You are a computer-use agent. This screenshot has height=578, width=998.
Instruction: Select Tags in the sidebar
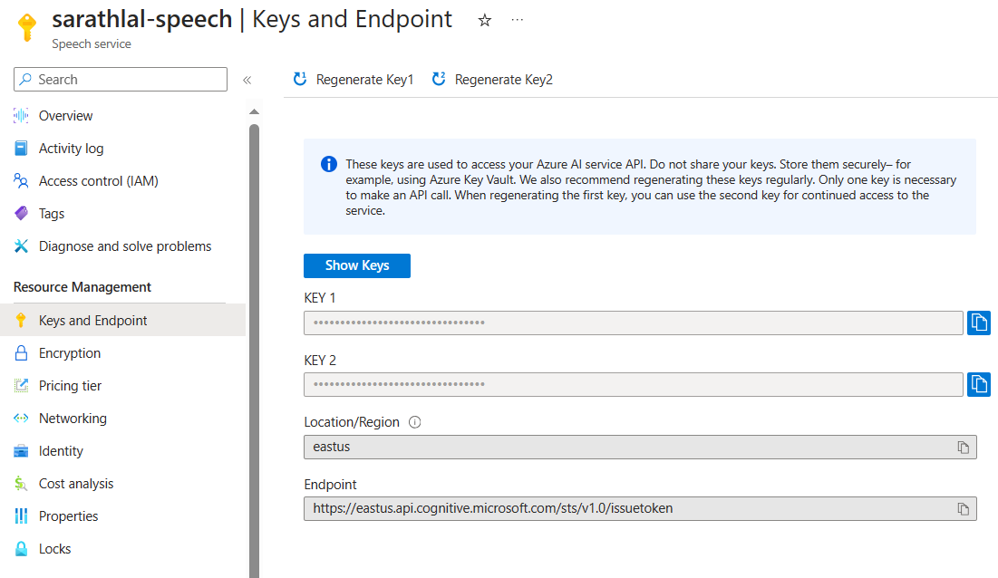53,213
